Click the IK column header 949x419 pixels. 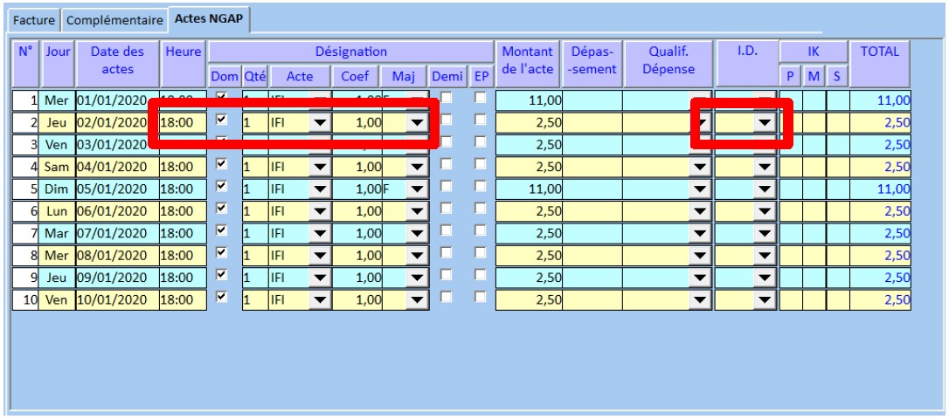814,52
